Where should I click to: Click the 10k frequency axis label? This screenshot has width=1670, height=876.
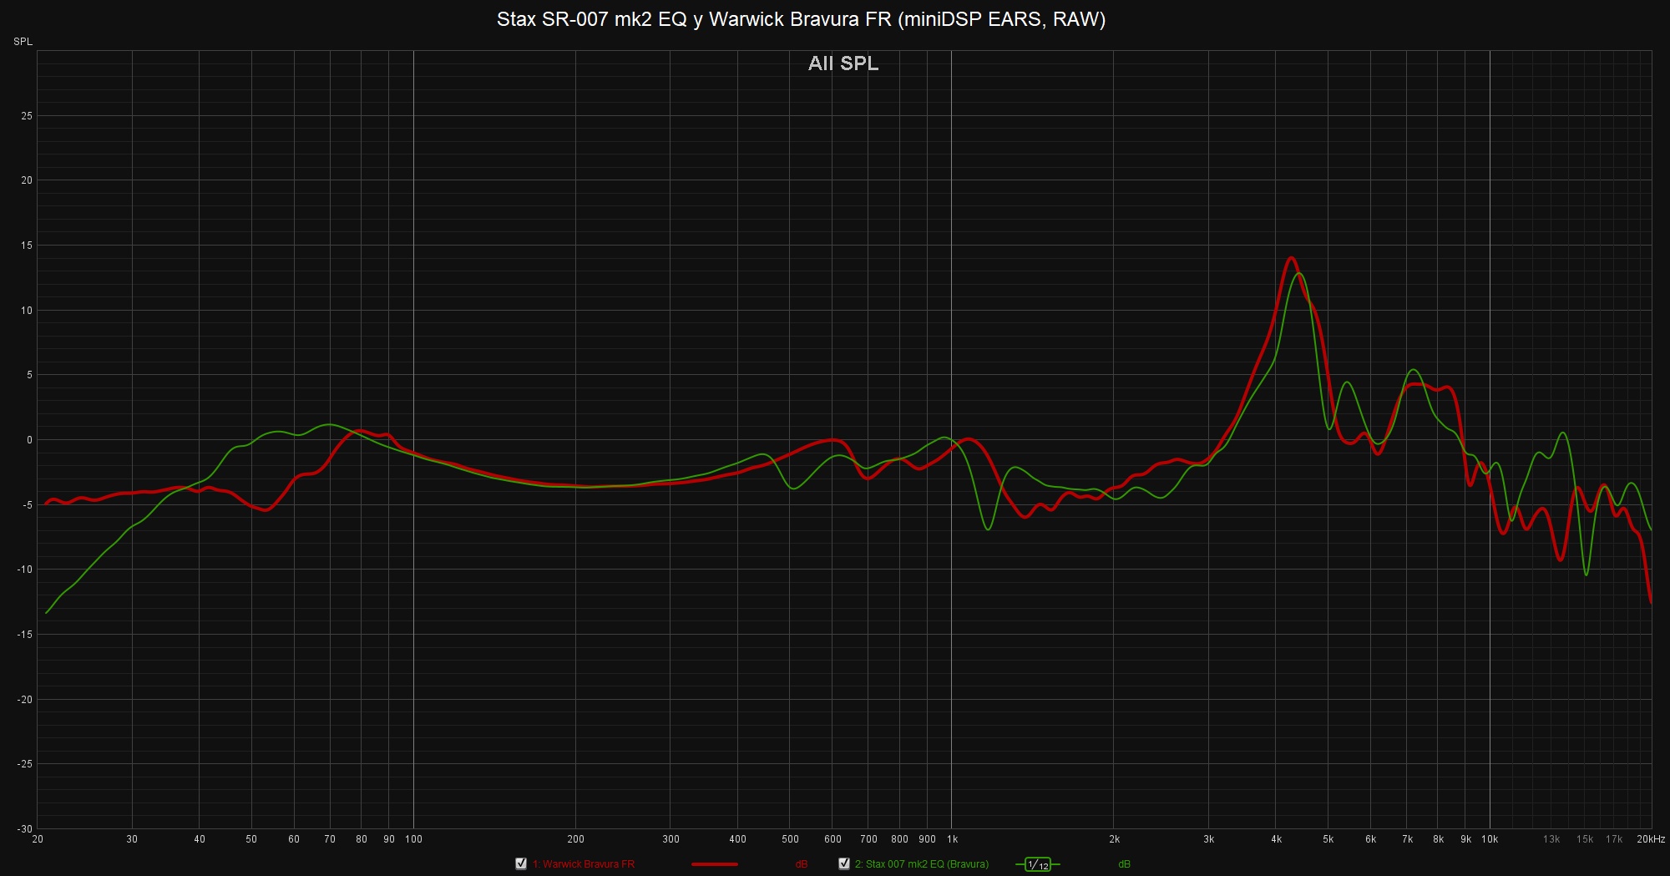click(x=1490, y=839)
